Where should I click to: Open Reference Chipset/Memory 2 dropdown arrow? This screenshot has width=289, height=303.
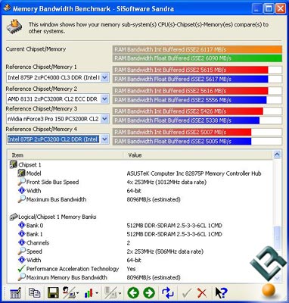point(104,99)
